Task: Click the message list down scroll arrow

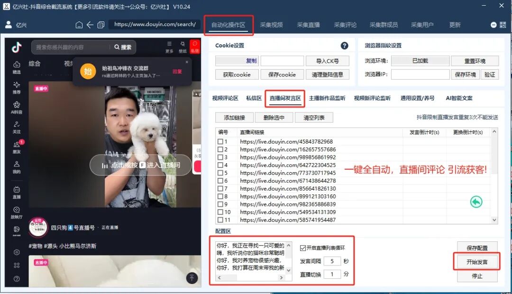Action: (x=289, y=270)
